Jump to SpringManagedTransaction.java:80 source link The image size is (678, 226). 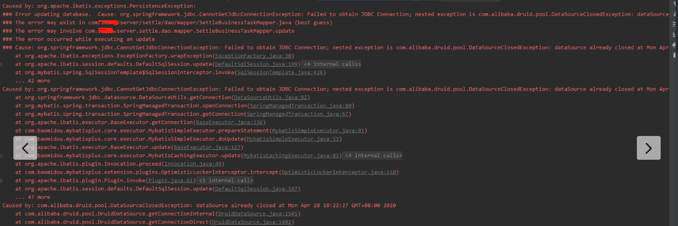300,106
